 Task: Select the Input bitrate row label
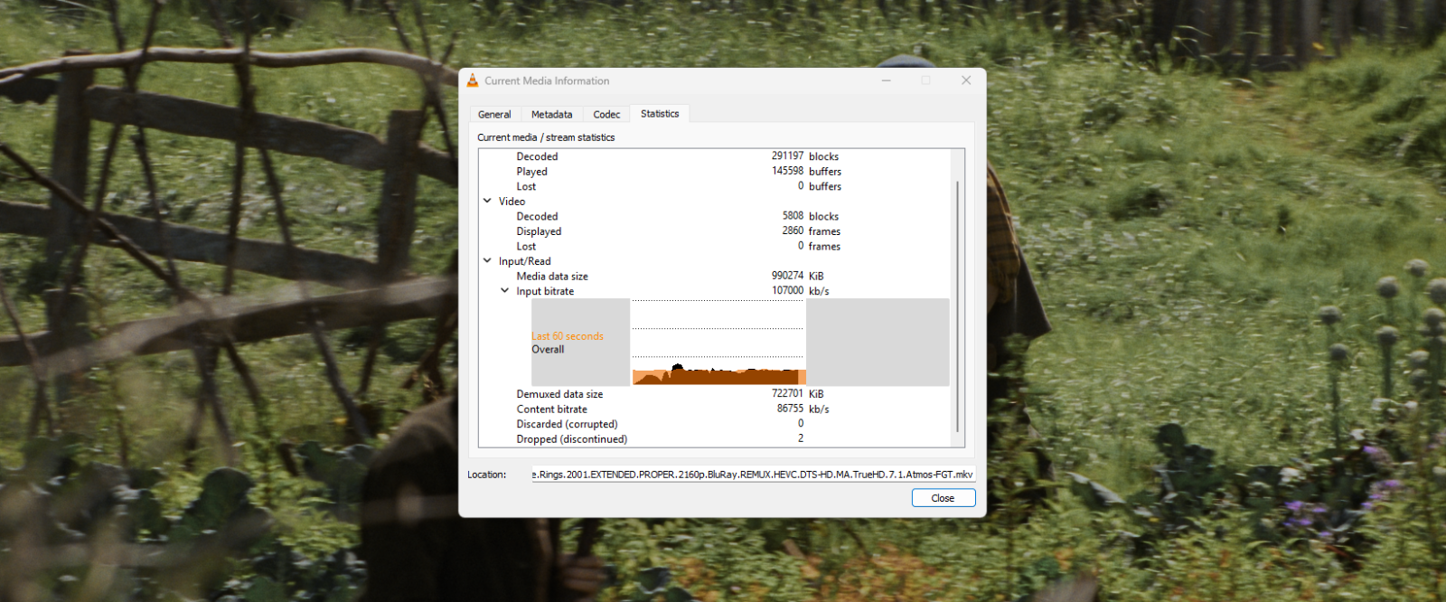(x=545, y=291)
